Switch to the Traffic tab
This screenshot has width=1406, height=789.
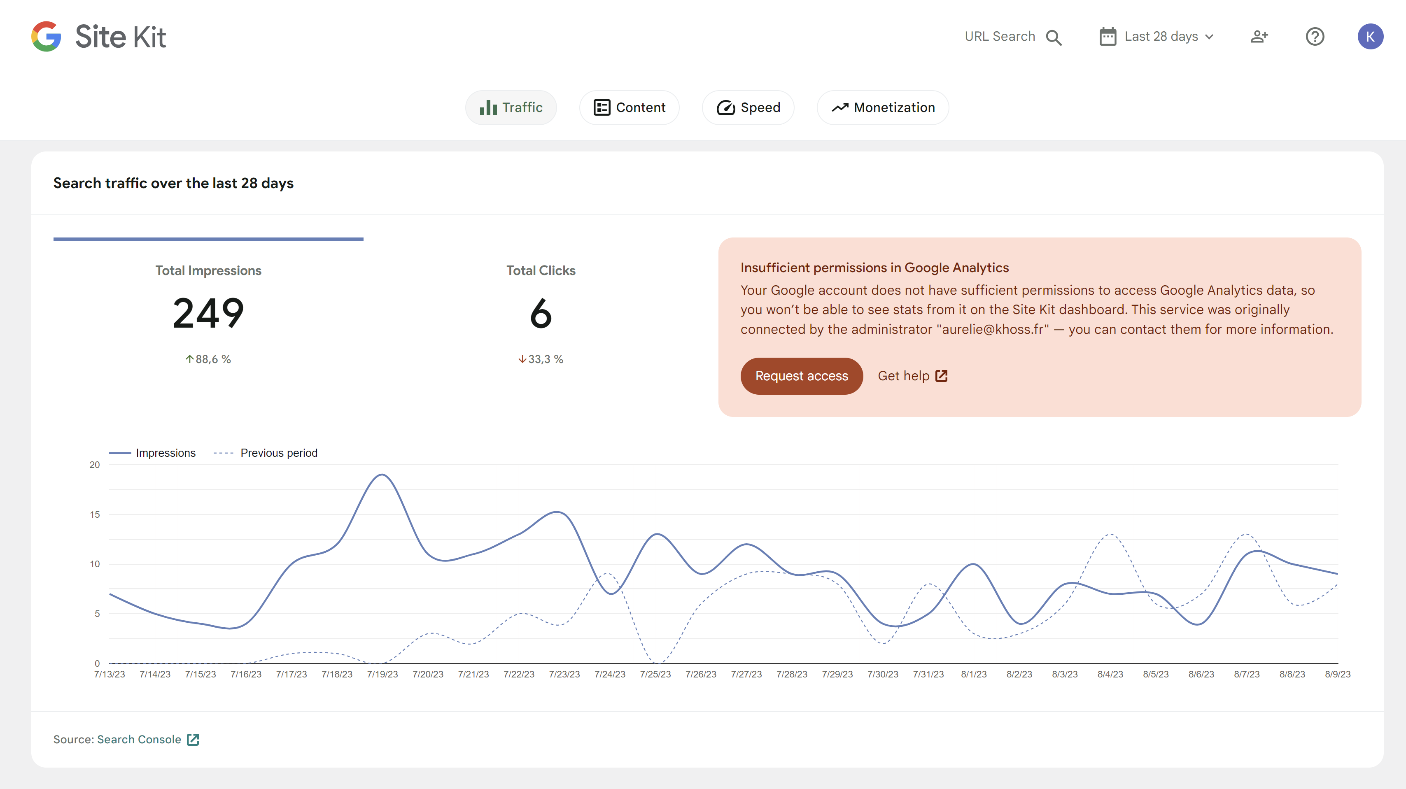(511, 107)
